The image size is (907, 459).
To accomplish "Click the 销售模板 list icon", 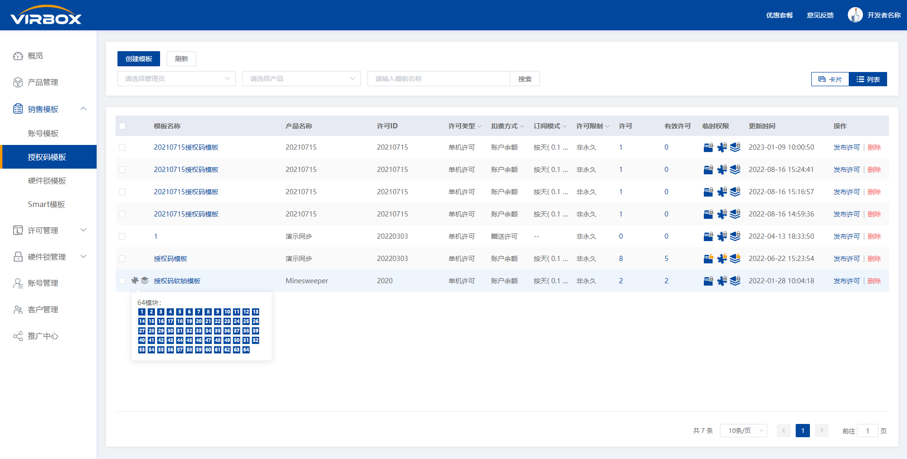I will coord(18,109).
